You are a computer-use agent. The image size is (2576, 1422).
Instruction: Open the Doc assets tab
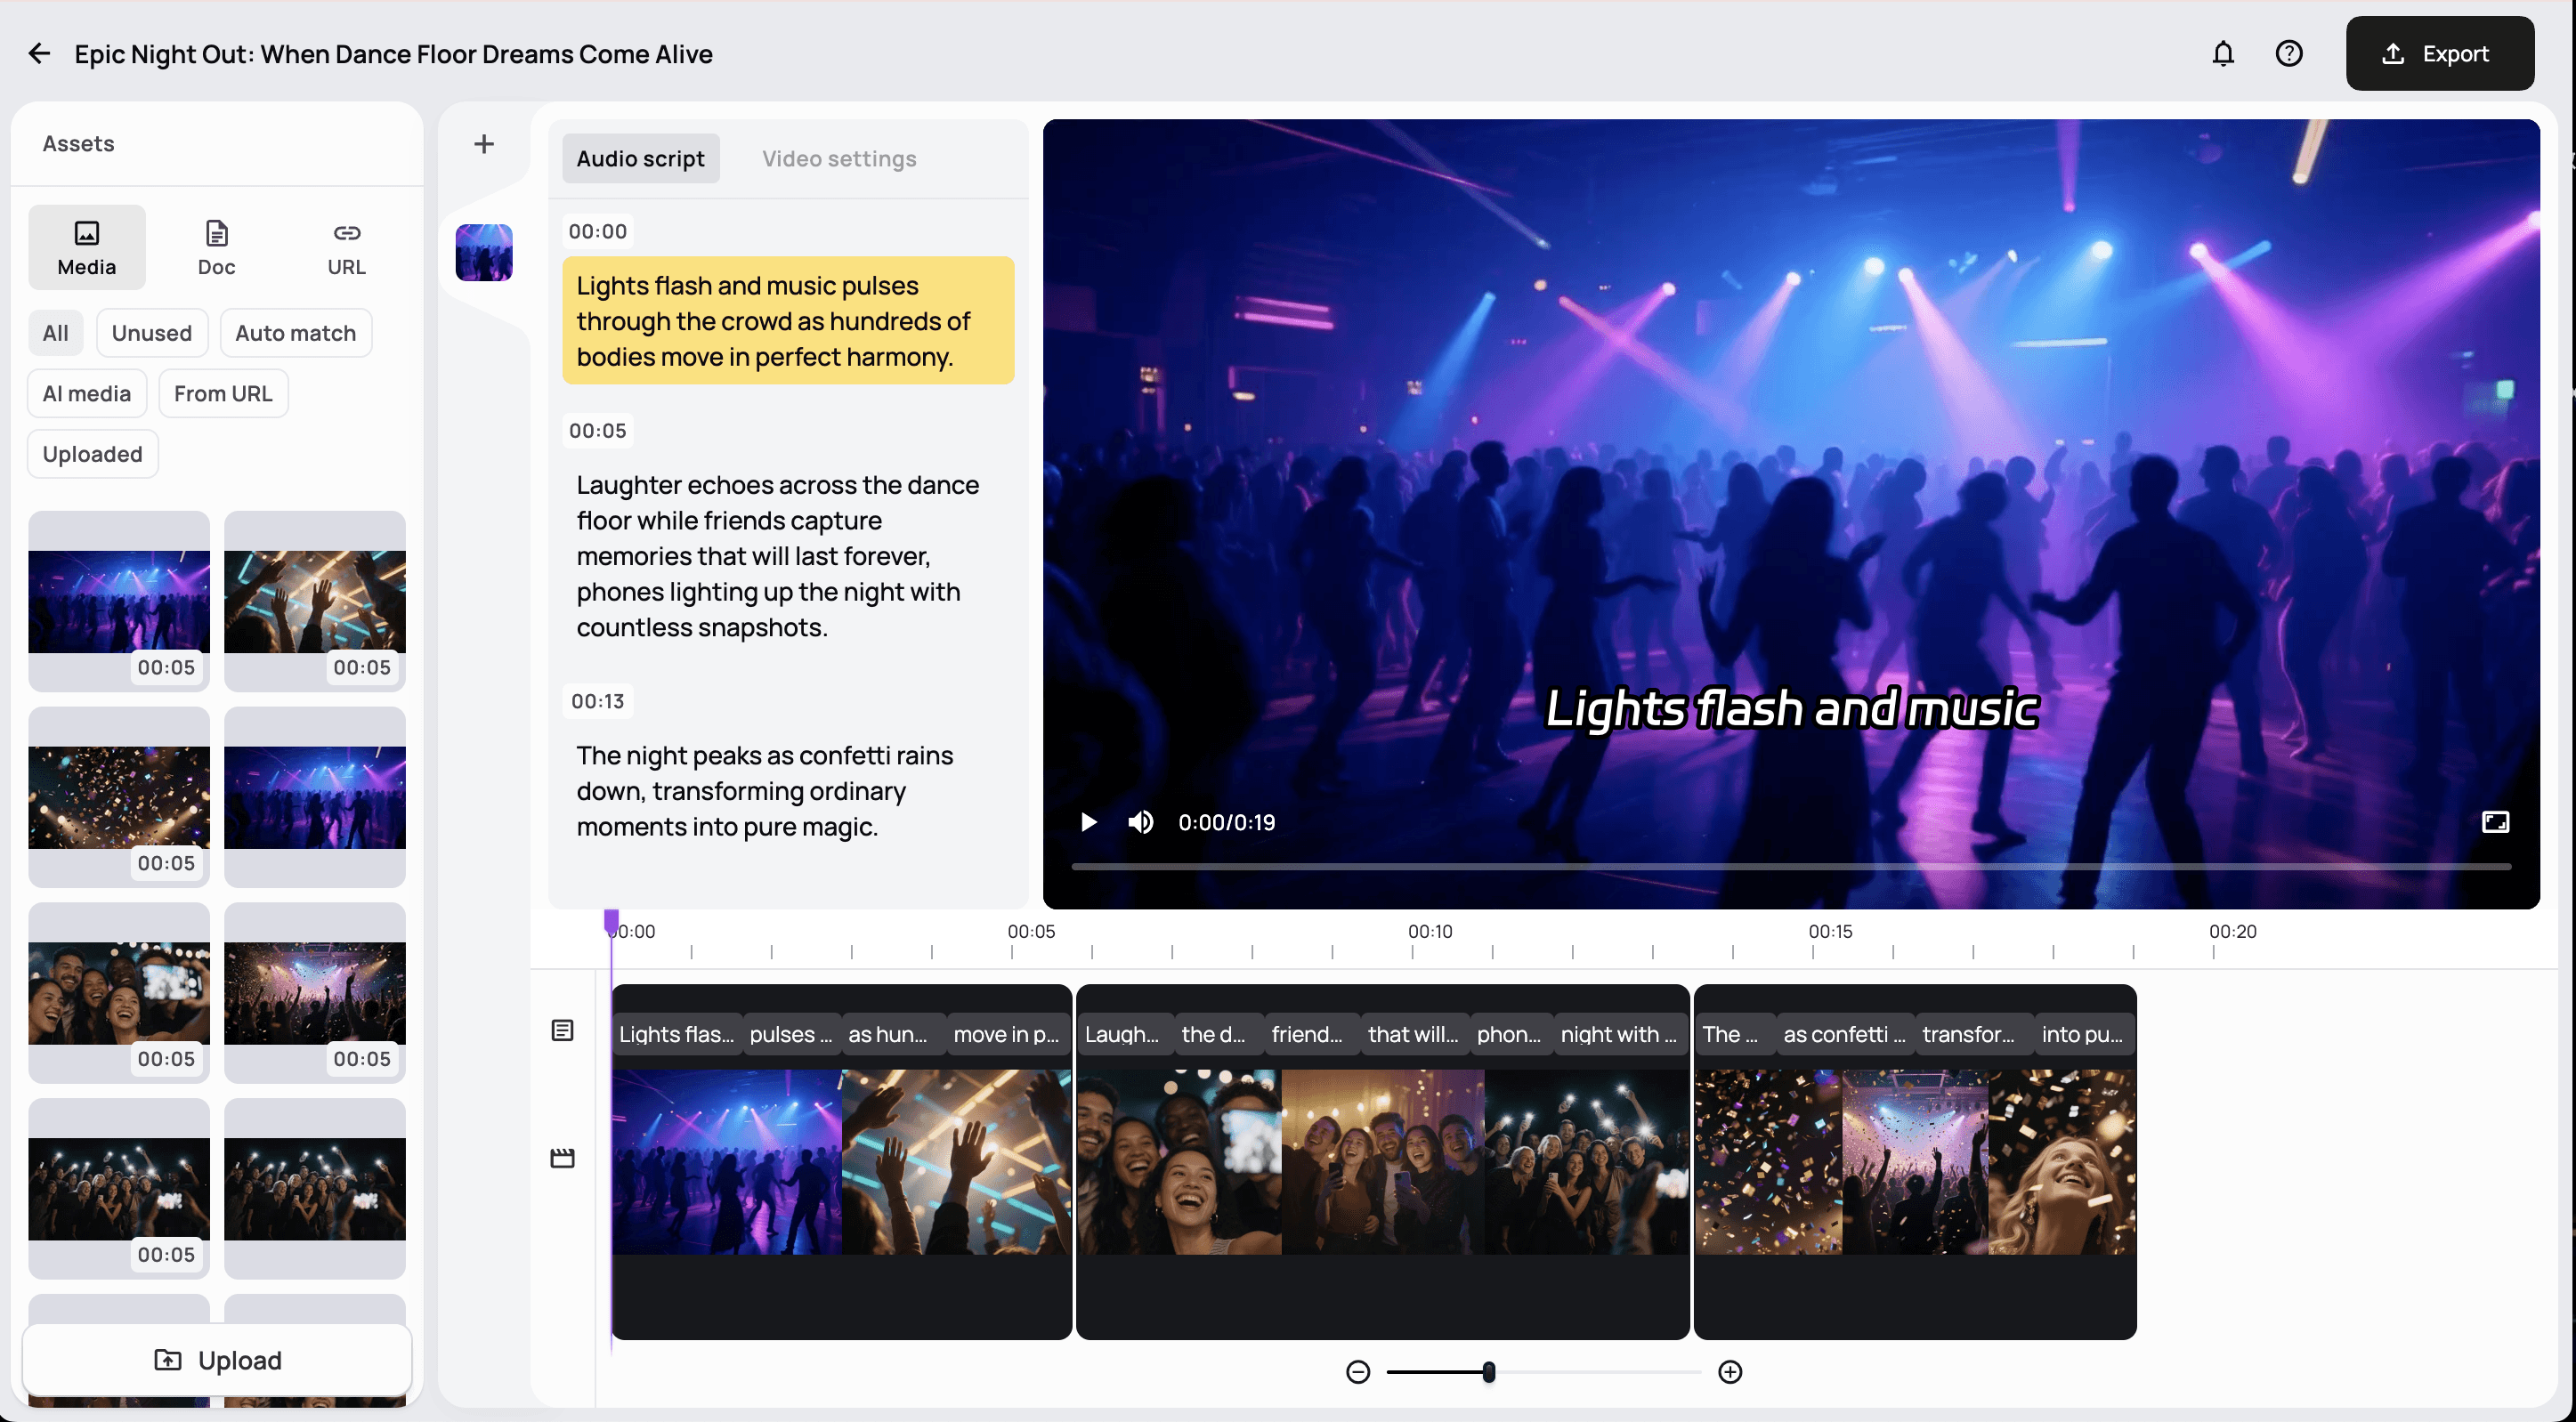216,247
